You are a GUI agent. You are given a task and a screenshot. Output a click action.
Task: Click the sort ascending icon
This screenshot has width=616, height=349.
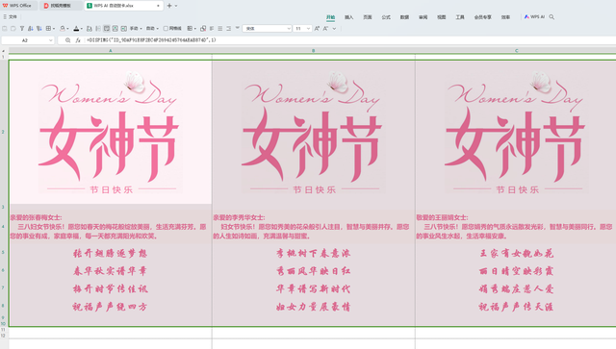click(30, 28)
